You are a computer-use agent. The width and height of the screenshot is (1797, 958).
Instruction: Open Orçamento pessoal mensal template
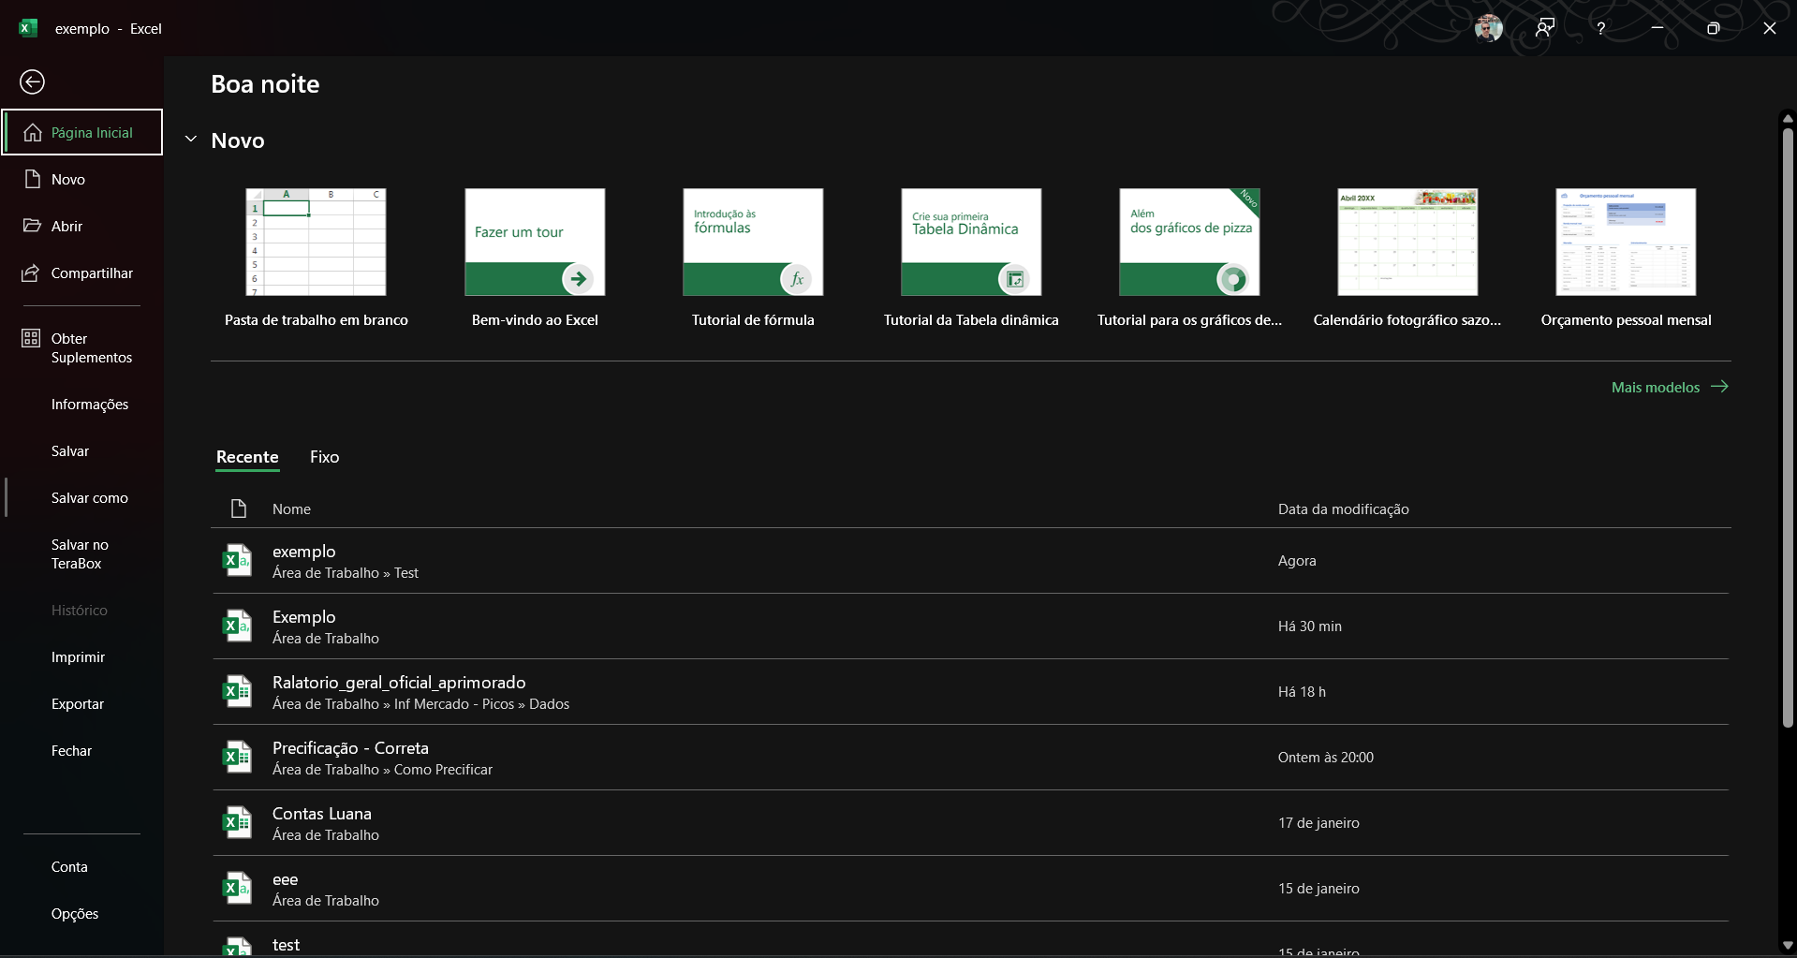click(1626, 259)
